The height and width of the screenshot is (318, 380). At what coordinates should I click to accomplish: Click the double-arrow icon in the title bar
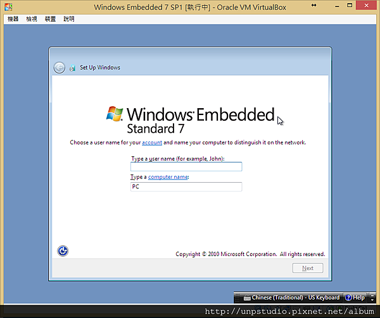pos(314,5)
